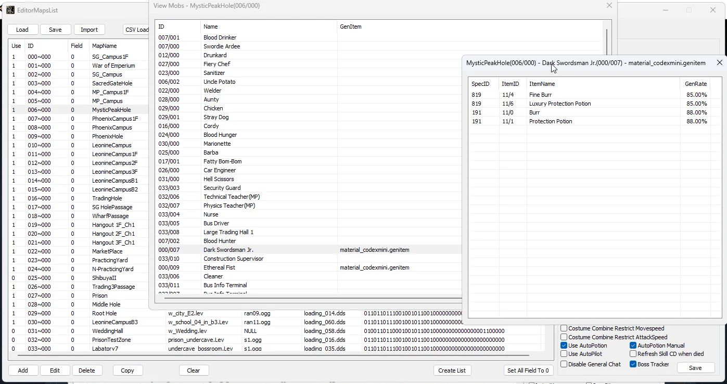Screen dimensions: 727x384
Task: Select the Ethereal Fist mob row
Action: (x=309, y=267)
